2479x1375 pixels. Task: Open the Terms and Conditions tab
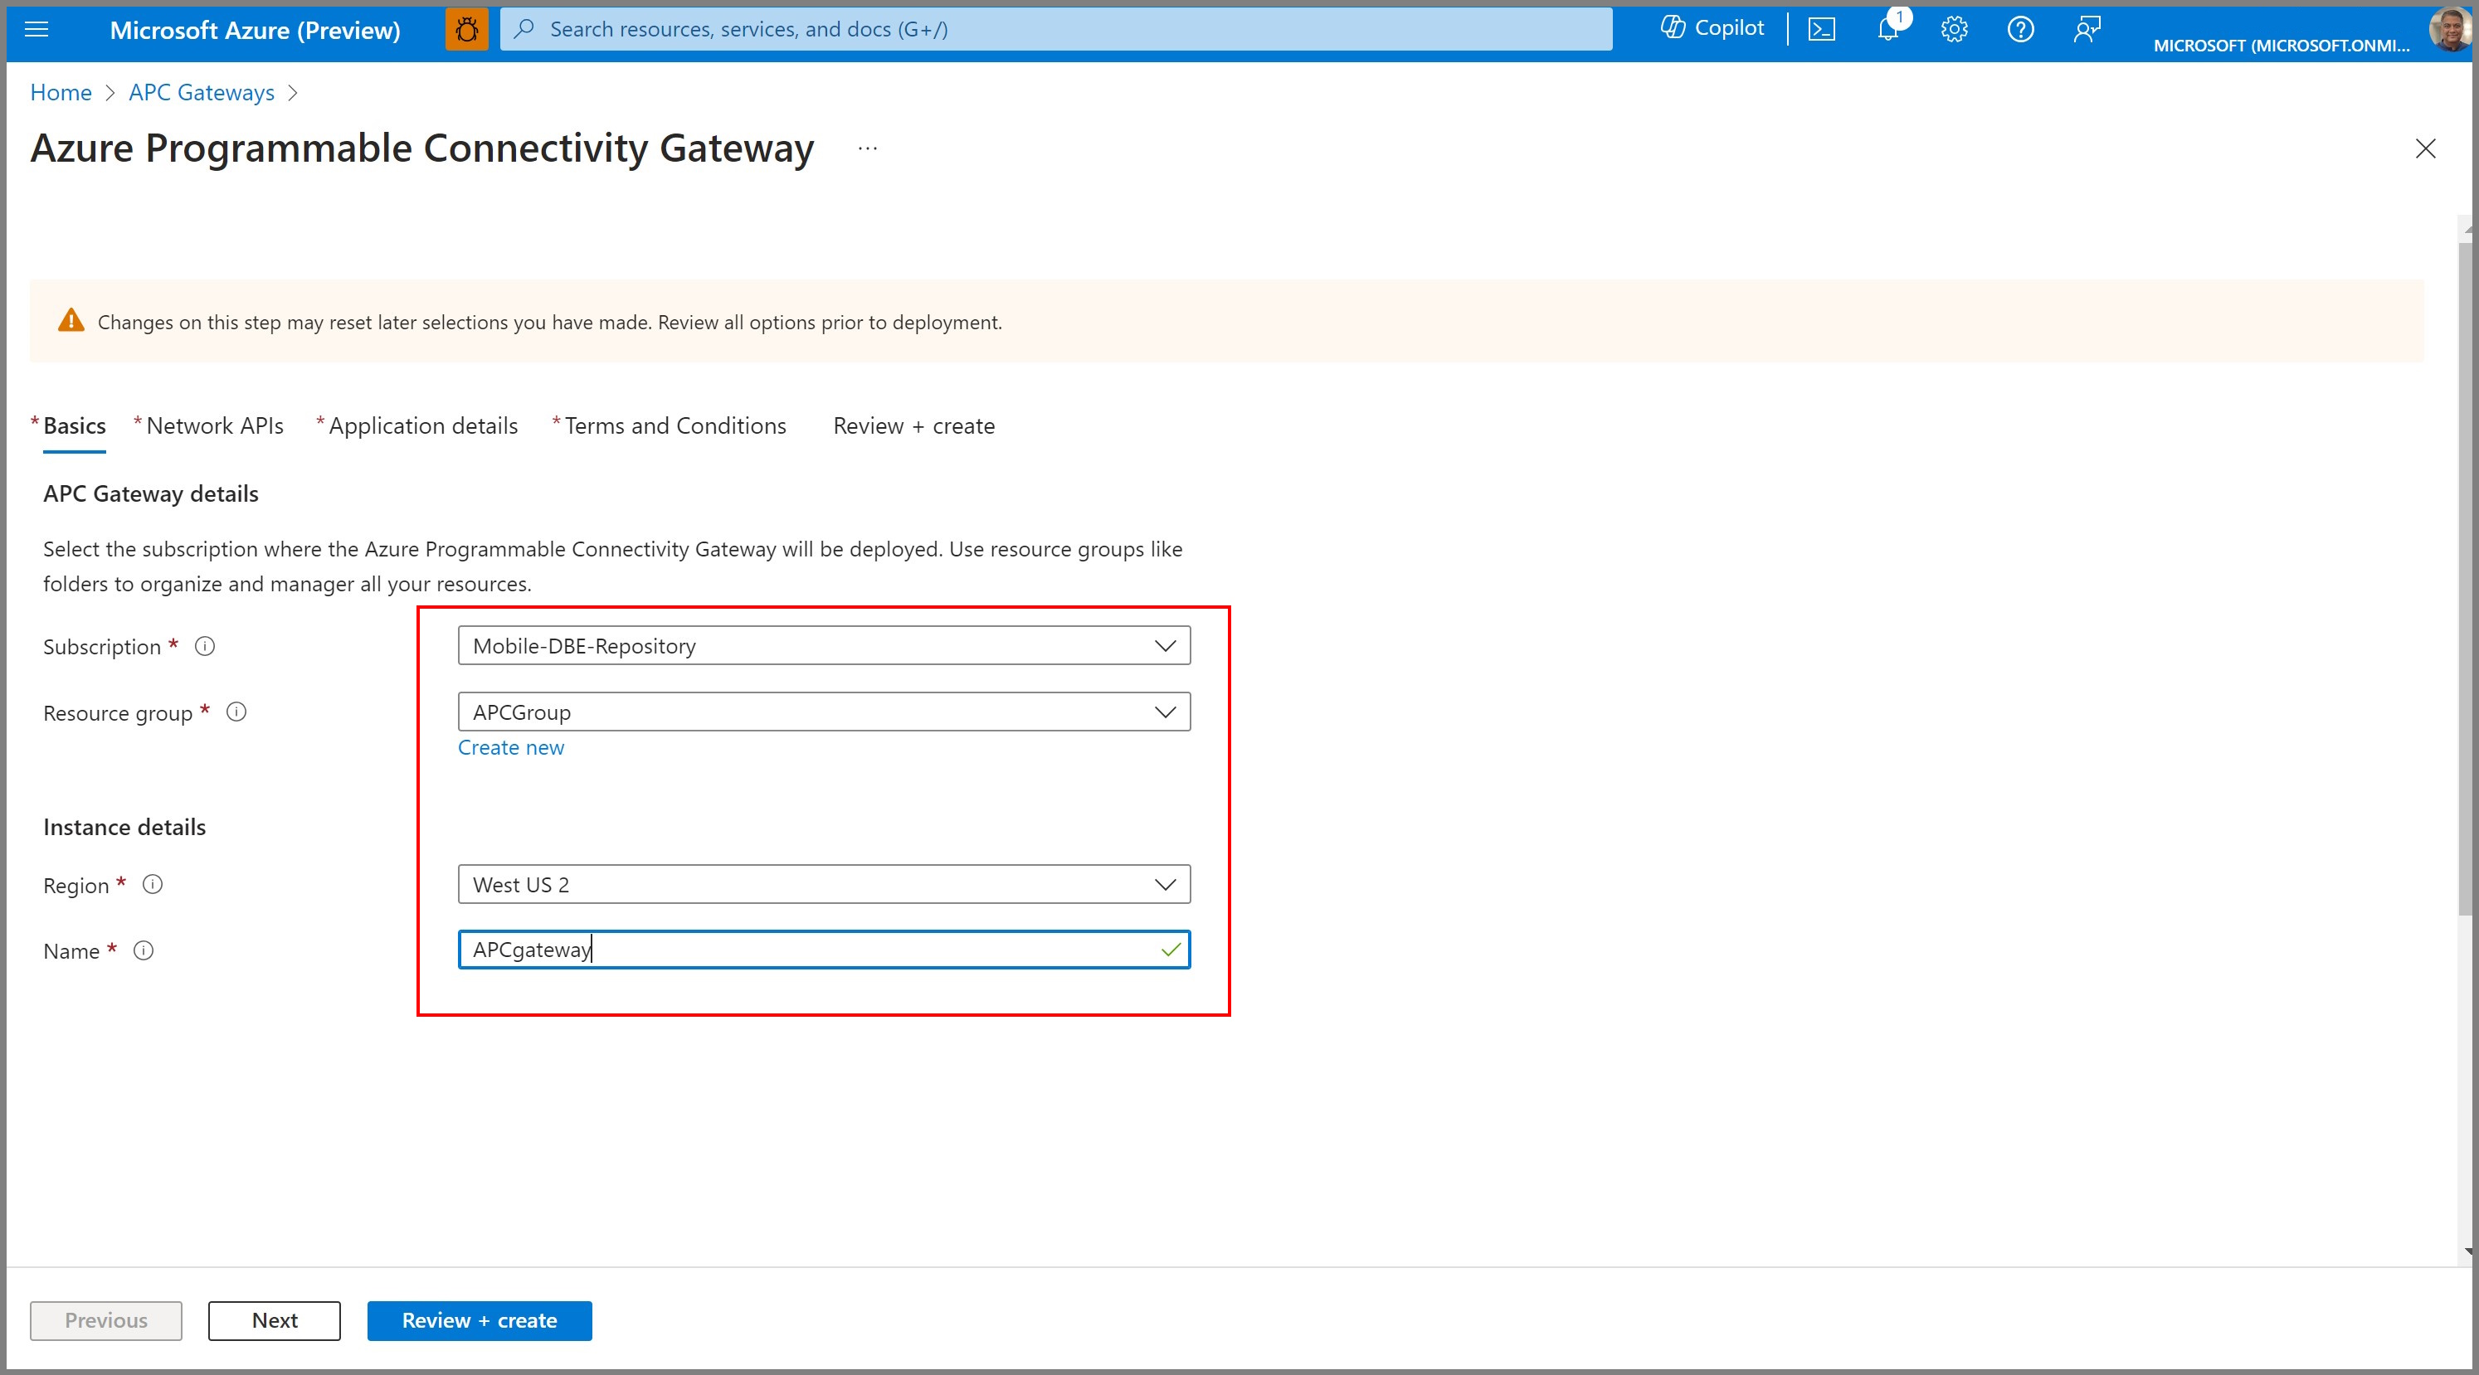pyautogui.click(x=675, y=426)
